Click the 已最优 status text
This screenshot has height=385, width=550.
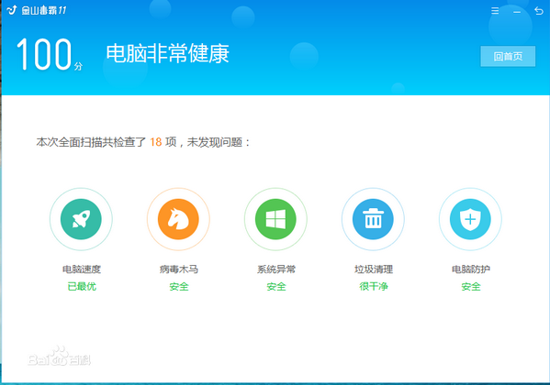pos(82,287)
